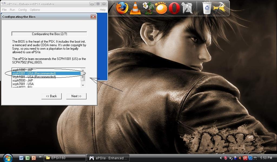The height and width of the screenshot is (162, 277).
Task: Launch Firefox from the desktop dock
Action: (x=122, y=8)
